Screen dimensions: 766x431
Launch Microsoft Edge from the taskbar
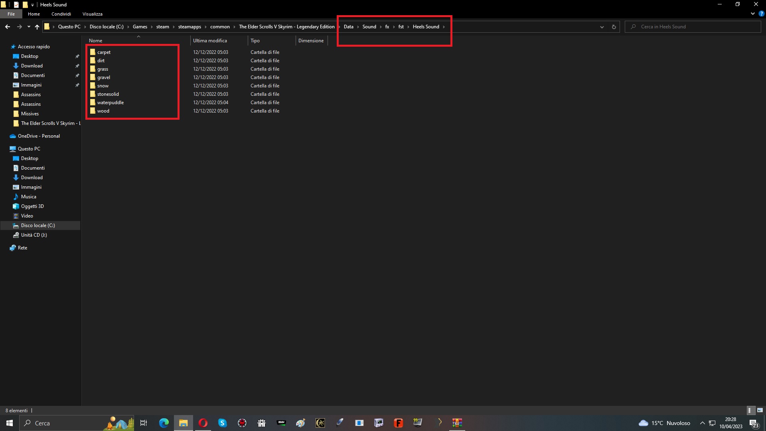tap(164, 423)
